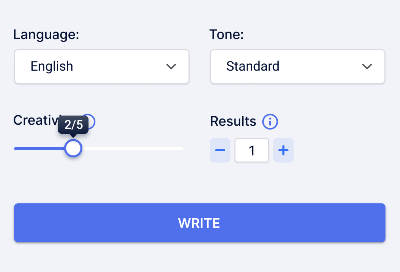The height and width of the screenshot is (272, 400).
Task: Click the 2/5 slider tooltip bubble
Action: click(73, 125)
